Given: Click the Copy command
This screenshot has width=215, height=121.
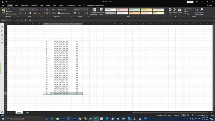Looking at the screenshot, I should pos(9,11).
